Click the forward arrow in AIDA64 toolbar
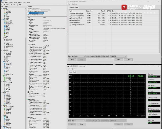 4,5
